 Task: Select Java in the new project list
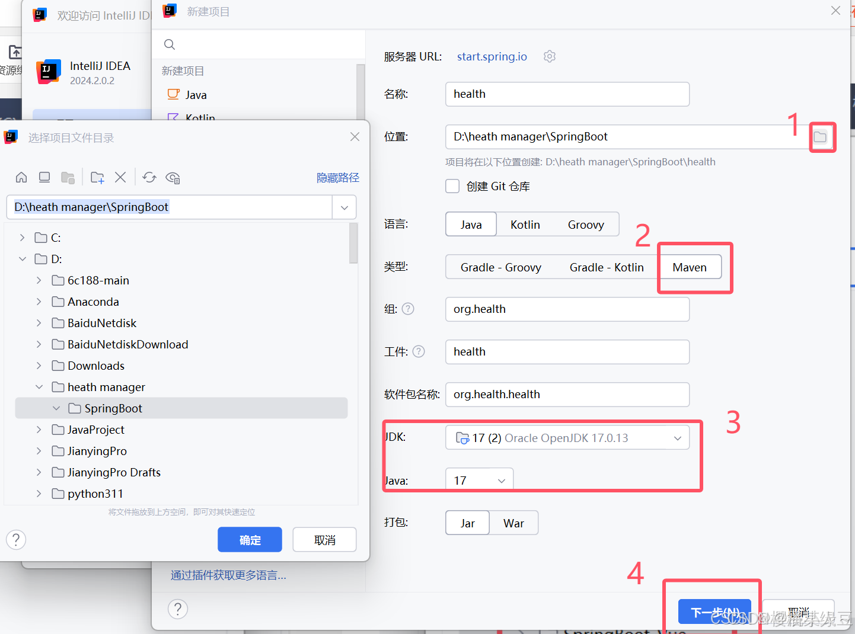point(196,95)
